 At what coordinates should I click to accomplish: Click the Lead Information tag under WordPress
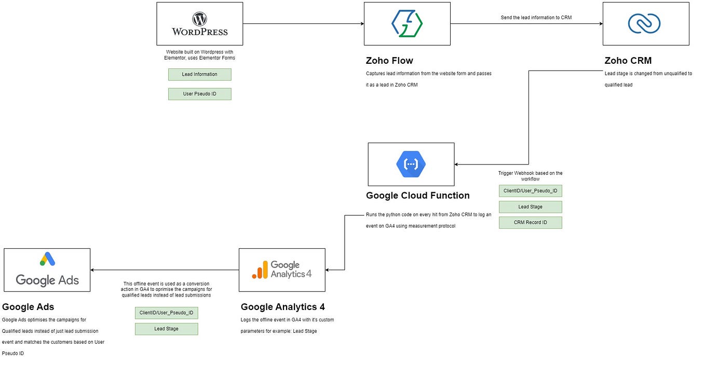[x=199, y=74]
